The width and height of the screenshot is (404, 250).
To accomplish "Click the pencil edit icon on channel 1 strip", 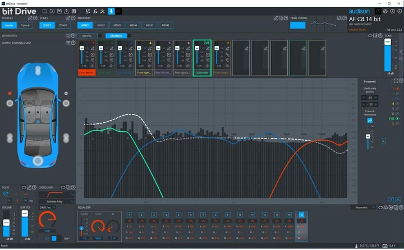I will point(93,48).
